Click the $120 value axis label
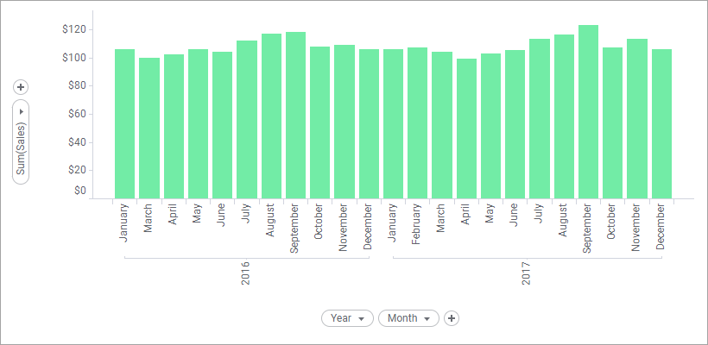Image resolution: width=708 pixels, height=345 pixels. tap(74, 29)
